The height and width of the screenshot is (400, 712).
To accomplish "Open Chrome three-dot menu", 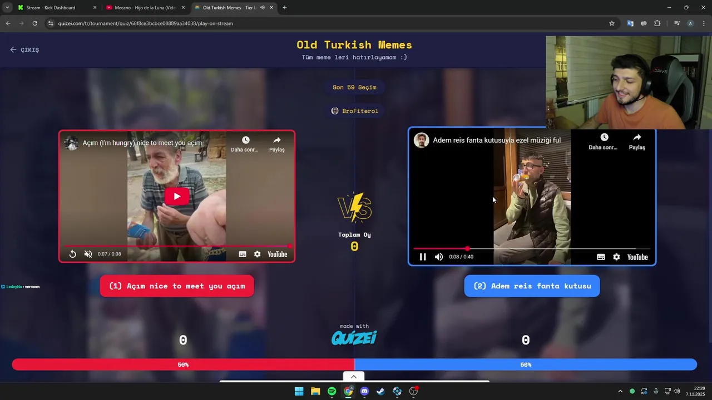I will tap(704, 23).
